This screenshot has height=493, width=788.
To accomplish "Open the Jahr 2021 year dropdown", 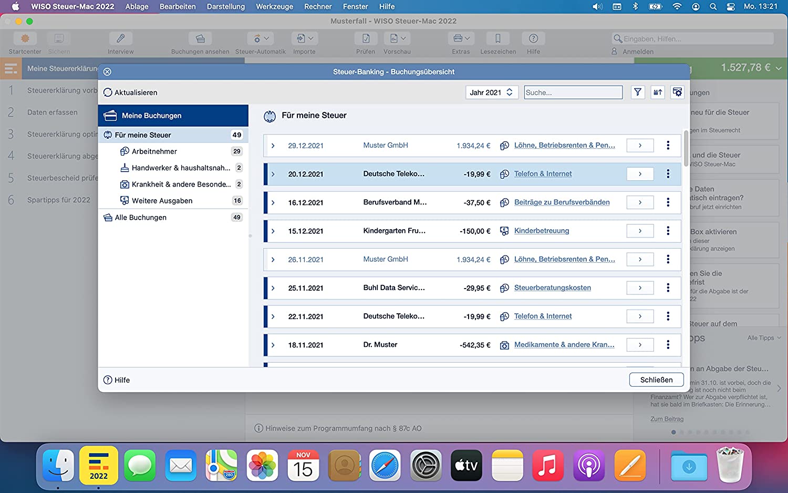I will 492,93.
